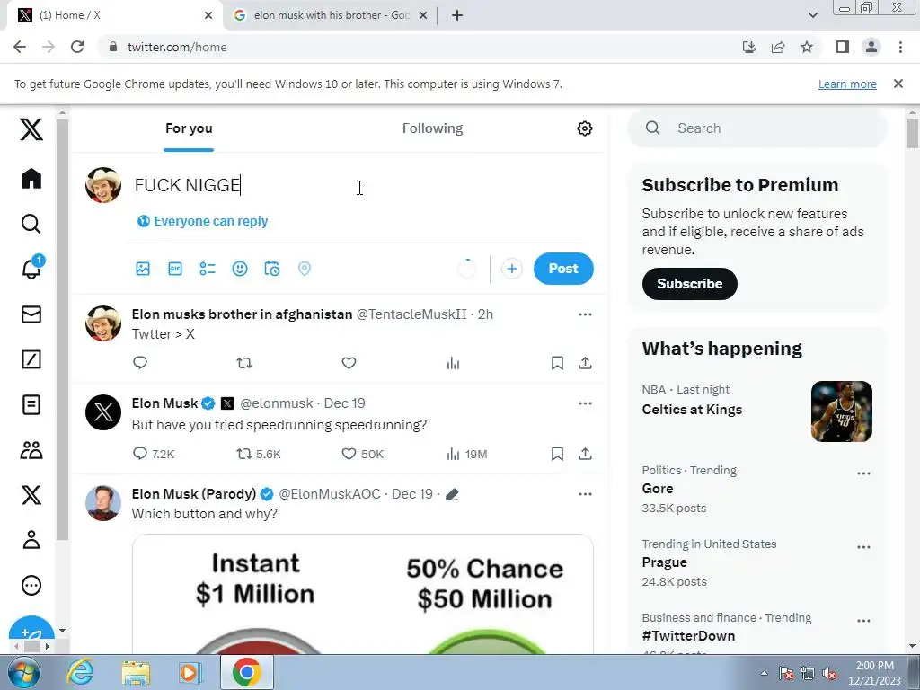Like the Twtter > X post

point(349,363)
